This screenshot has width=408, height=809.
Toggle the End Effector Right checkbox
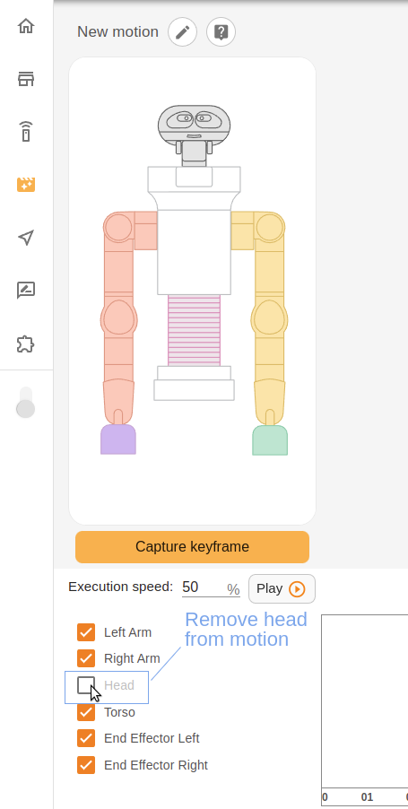tap(86, 765)
